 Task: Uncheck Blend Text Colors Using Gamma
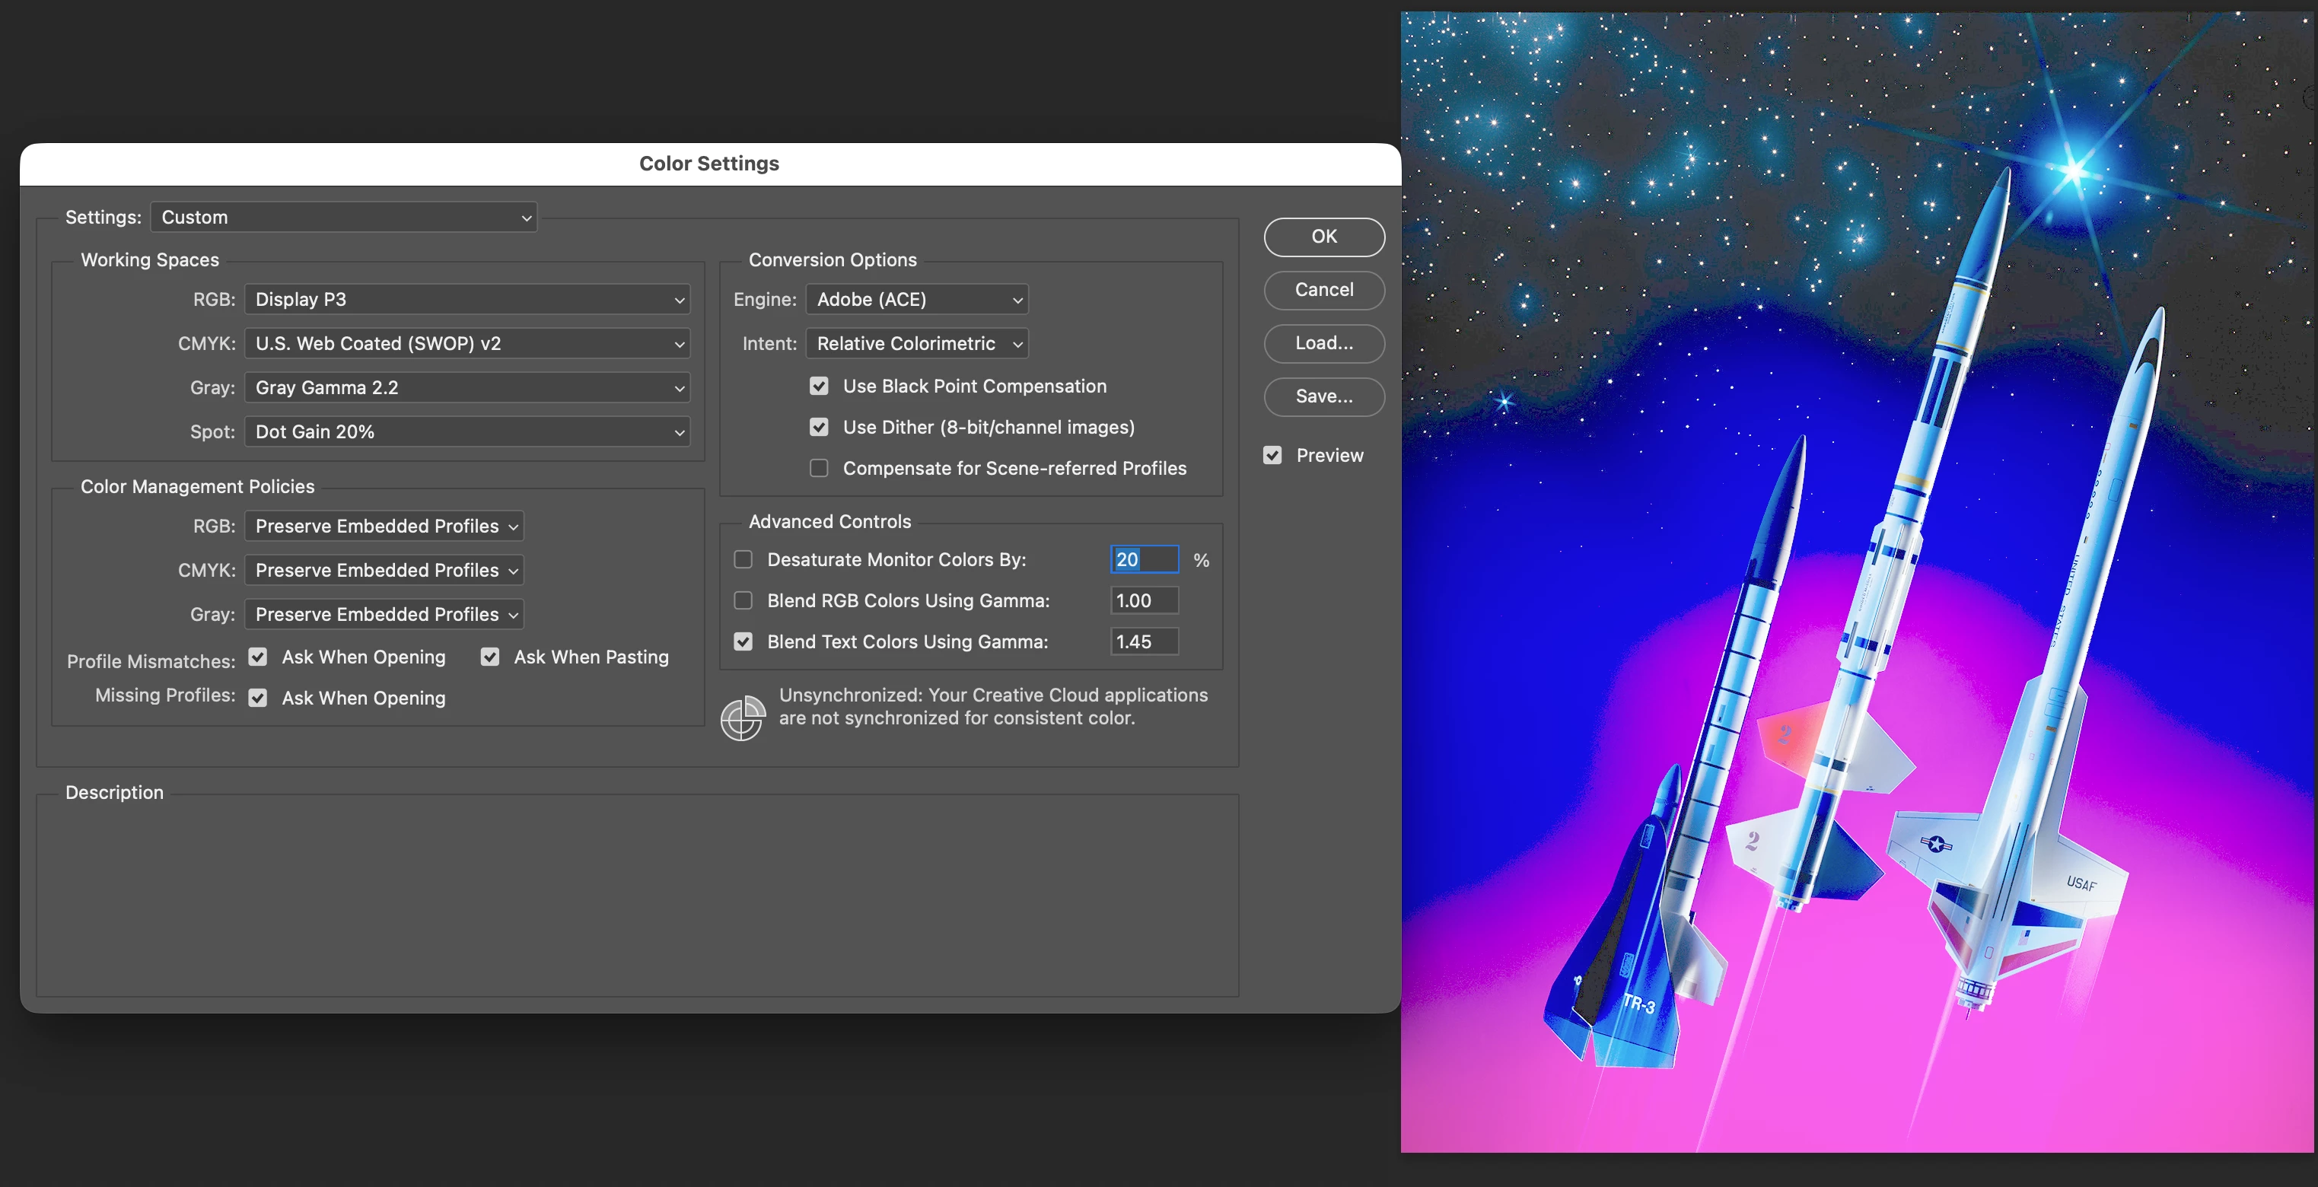(x=743, y=641)
